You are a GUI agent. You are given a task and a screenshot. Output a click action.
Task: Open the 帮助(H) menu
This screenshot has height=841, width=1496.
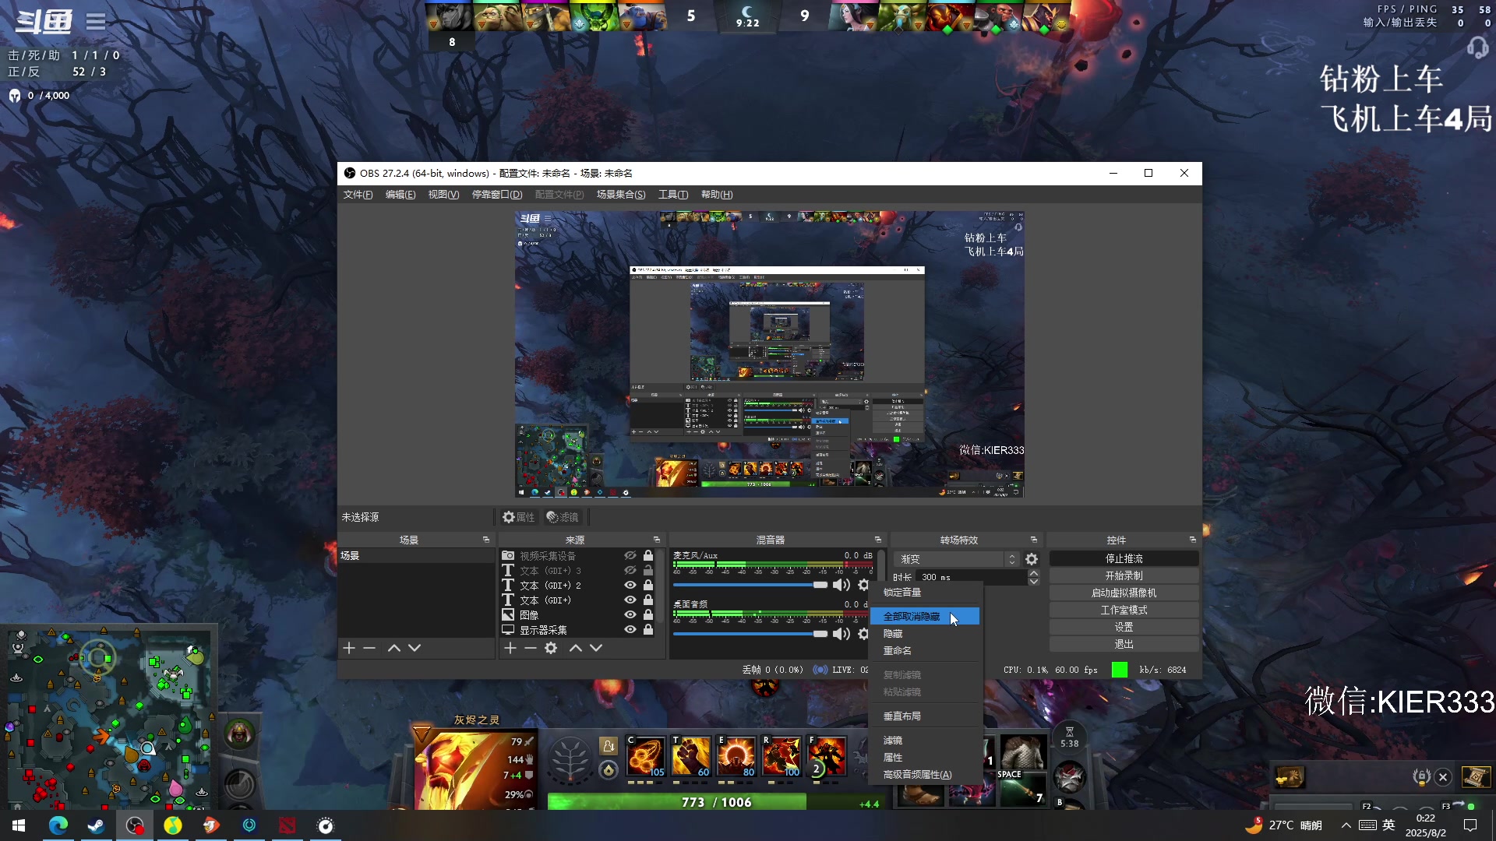[x=717, y=195]
